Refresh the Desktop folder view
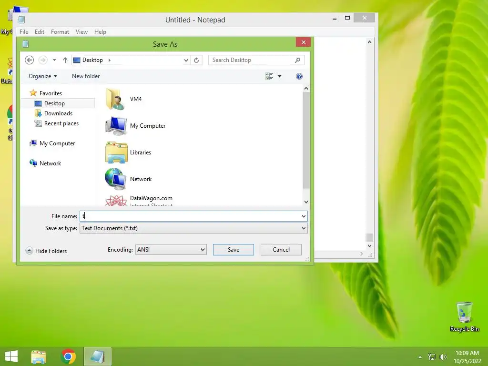The width and height of the screenshot is (488, 366). [x=196, y=60]
